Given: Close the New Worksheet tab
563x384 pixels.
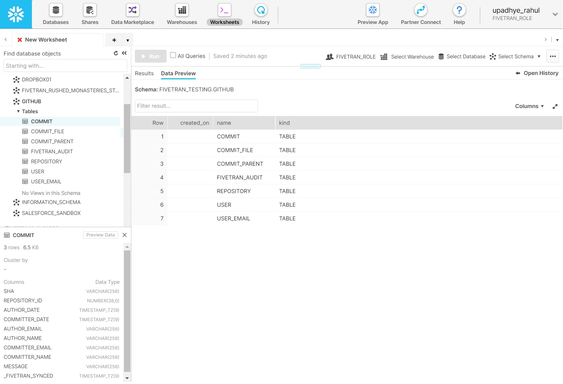Looking at the screenshot, I should click(x=20, y=40).
